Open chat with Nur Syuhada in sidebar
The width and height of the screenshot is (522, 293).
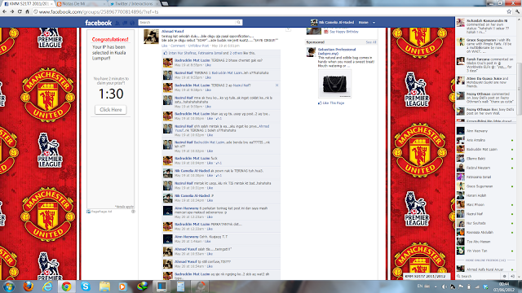pos(486,223)
